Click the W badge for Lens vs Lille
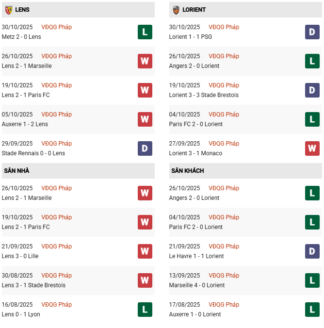Screen dimensions: 324x328 click(x=145, y=251)
